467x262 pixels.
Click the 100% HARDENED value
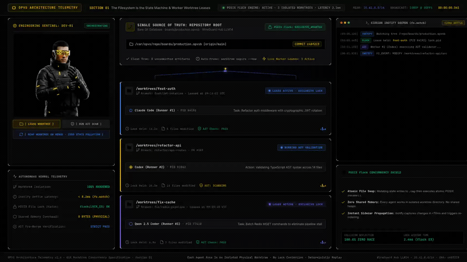click(98, 186)
